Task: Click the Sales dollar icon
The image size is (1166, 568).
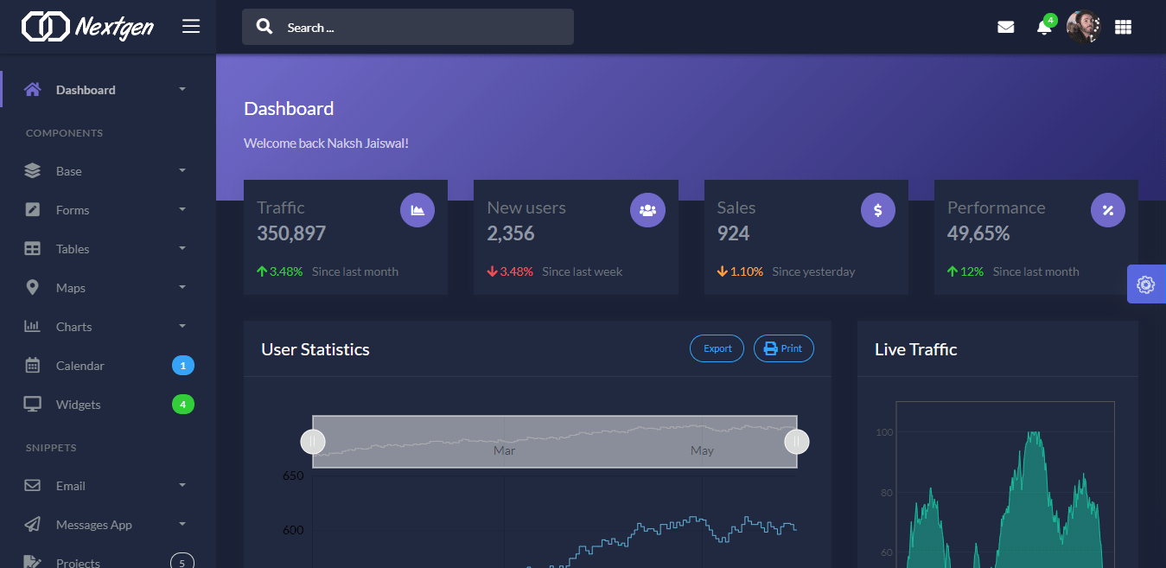Action: pyautogui.click(x=877, y=209)
